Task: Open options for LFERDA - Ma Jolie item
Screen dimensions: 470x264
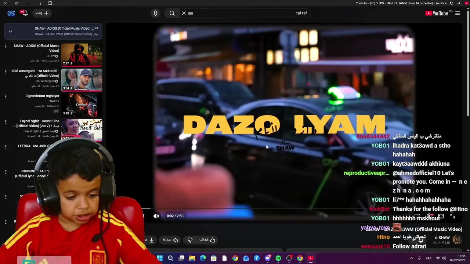Action: pyautogui.click(x=6, y=146)
